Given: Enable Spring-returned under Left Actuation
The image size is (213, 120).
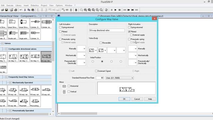Looking at the screenshot, I should tap(60, 27).
